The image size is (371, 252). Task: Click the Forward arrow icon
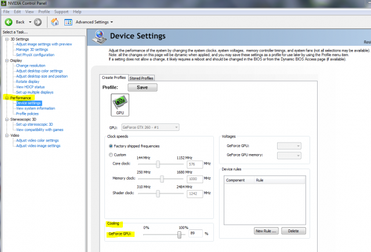click(38, 22)
